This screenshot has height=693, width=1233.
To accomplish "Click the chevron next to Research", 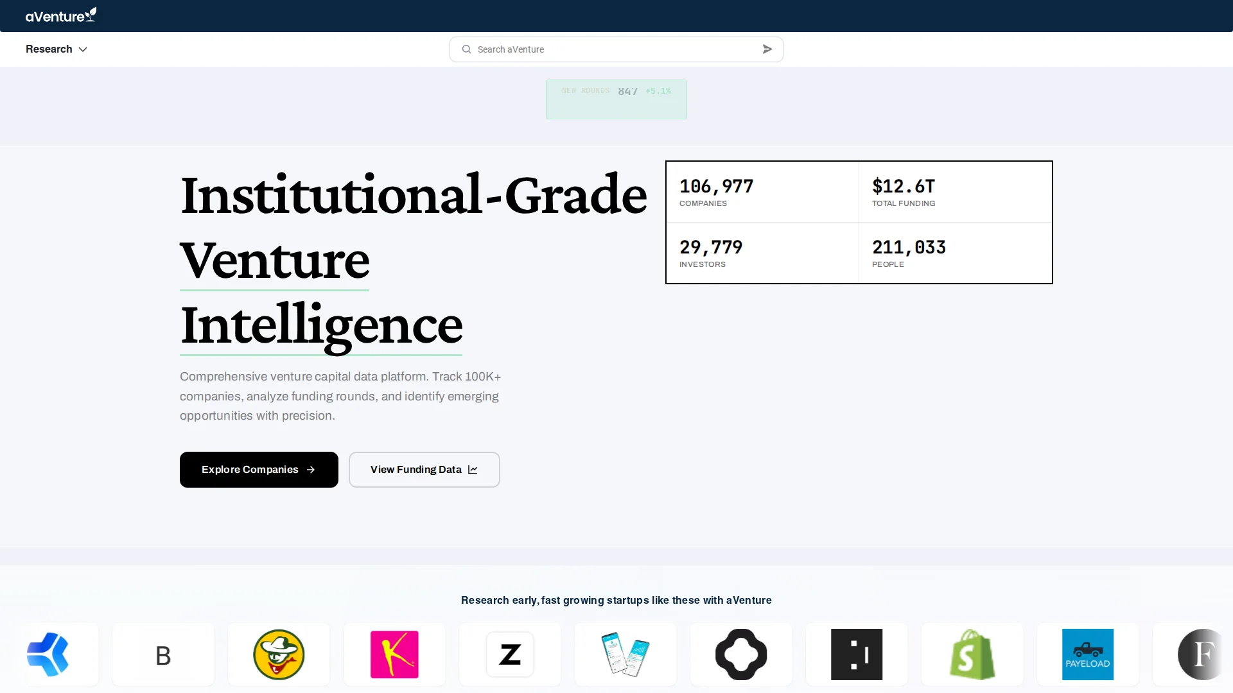I will click(83, 49).
